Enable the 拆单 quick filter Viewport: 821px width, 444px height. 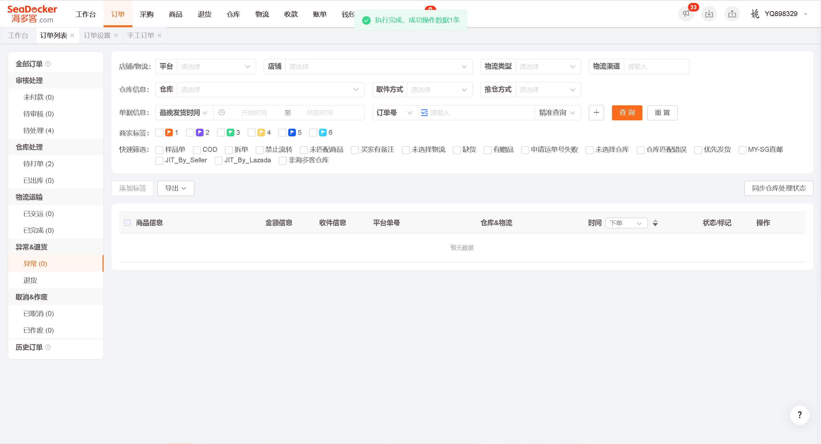[x=229, y=150]
